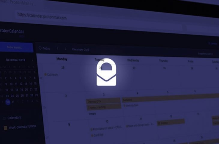Advance mini calendar with its right chevron
Viewport: 219px width, 144px height.
(x=32, y=60)
